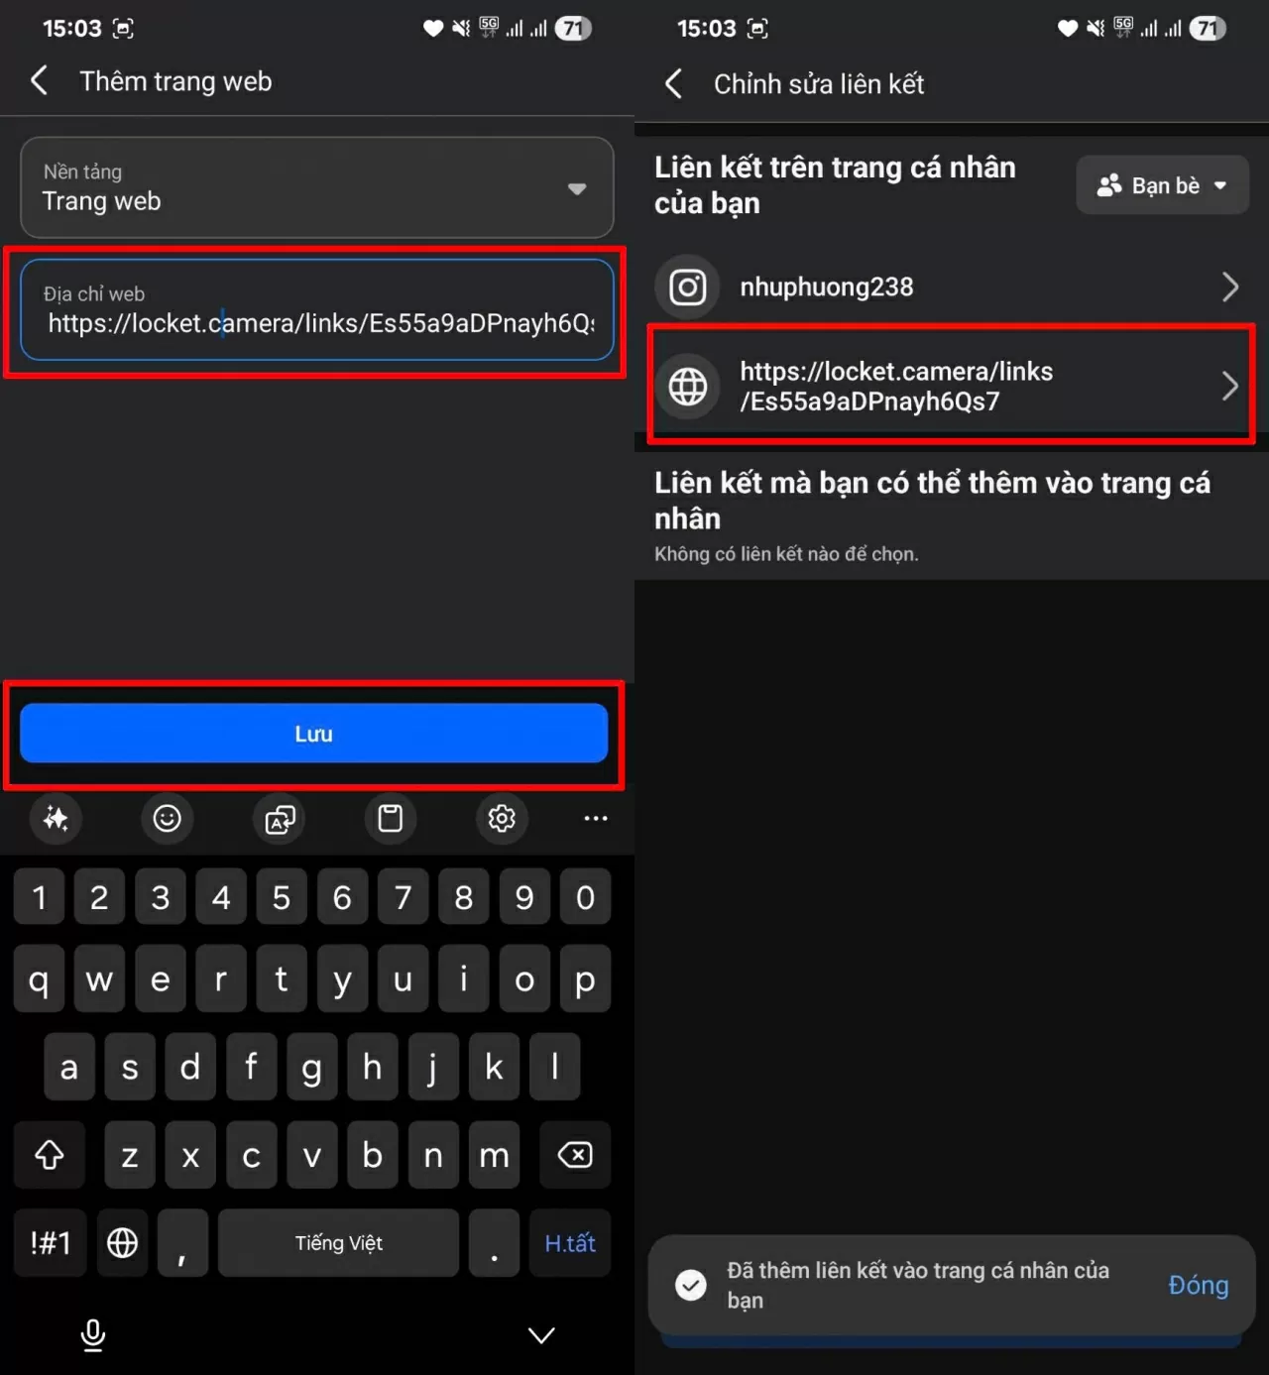Screen dimensions: 1269x1375
Task: Toggle the shift key
Action: (x=50, y=1155)
